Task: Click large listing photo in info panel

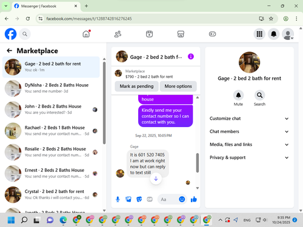Action: pos(249,62)
